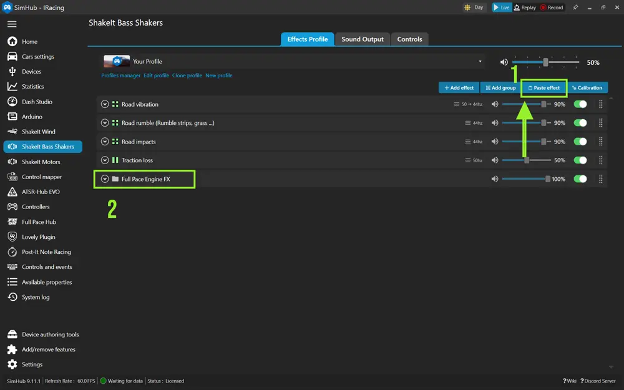The height and width of the screenshot is (390, 624).
Task: Expand the Full Pace Engine FX group
Action: [x=105, y=179]
